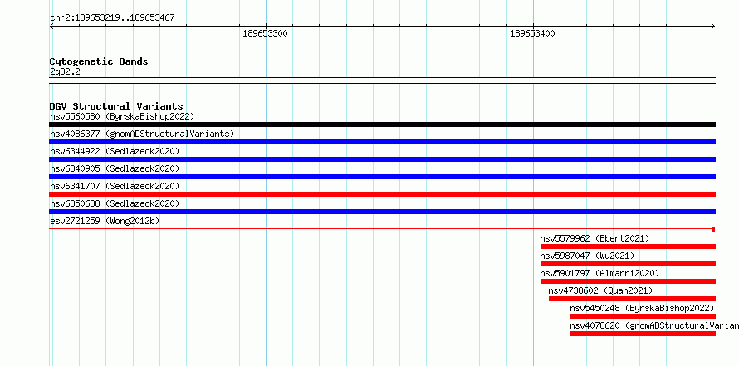Open the nsv6350638 (Sedlazeck2020) label
The height and width of the screenshot is (366, 739).
pos(115,203)
